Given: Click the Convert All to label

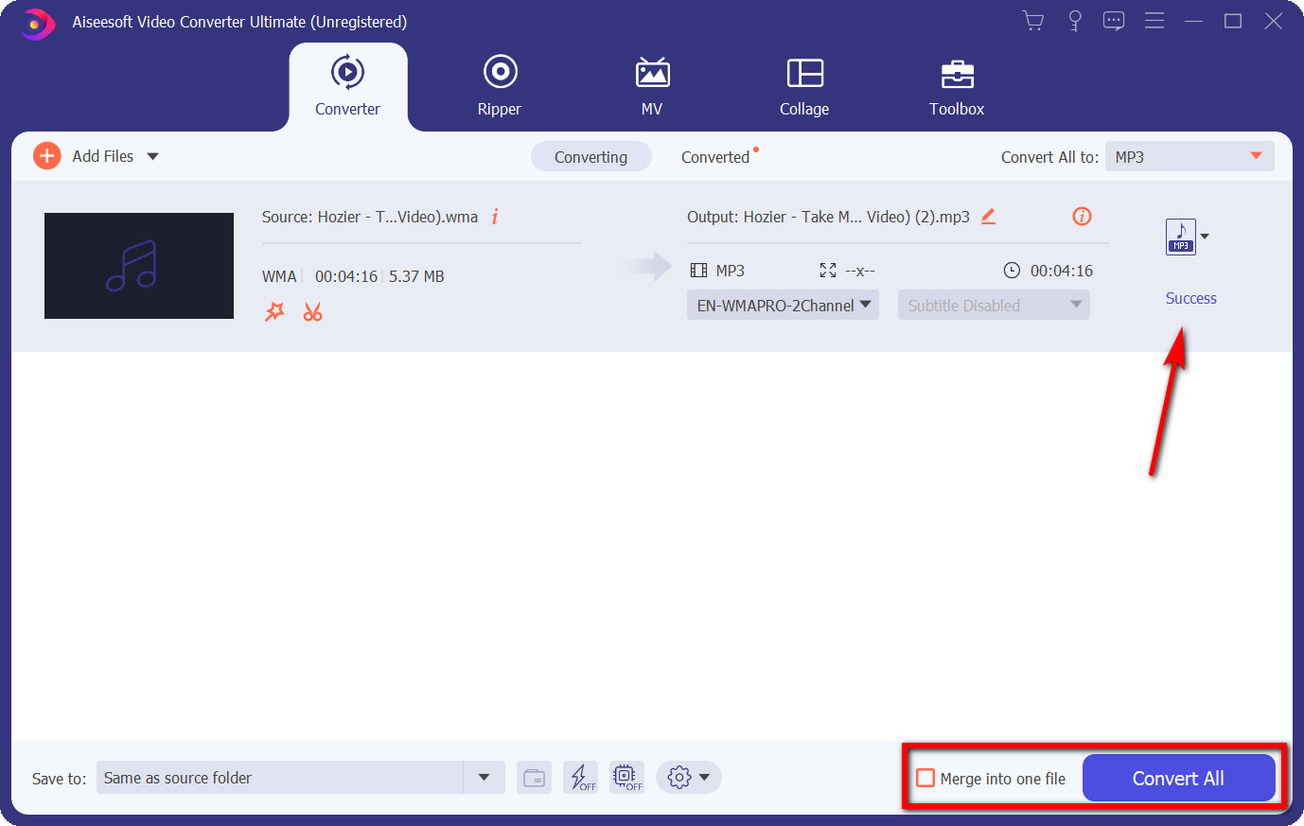Looking at the screenshot, I should click(1049, 157).
